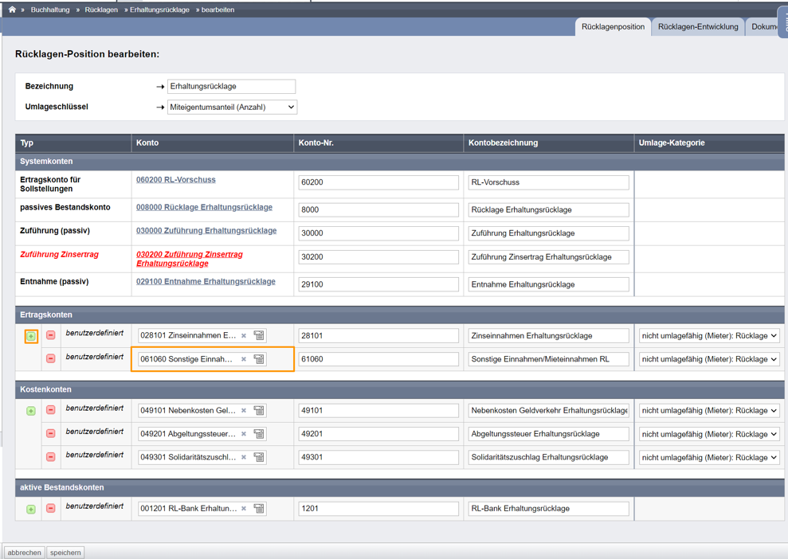Edit the Konto-Nr. field showing 29100
This screenshot has width=788, height=559.
click(x=378, y=284)
